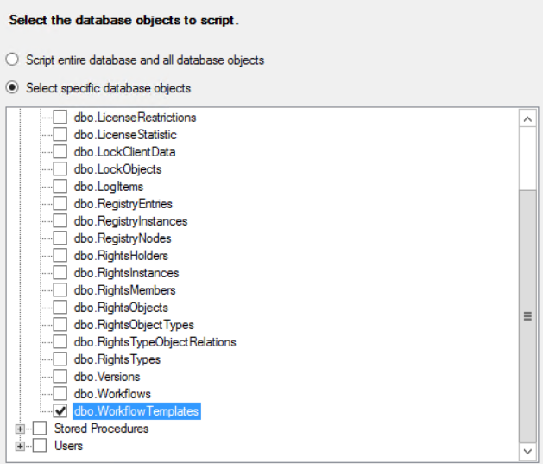543x464 pixels.
Task: Uncheck the dbo.WorkflowTemplates checkbox
Action: 60,411
